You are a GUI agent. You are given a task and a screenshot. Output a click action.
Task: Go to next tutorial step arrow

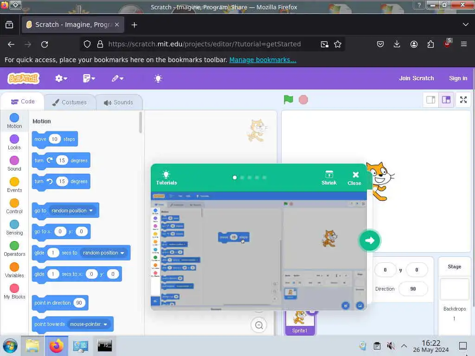click(370, 241)
